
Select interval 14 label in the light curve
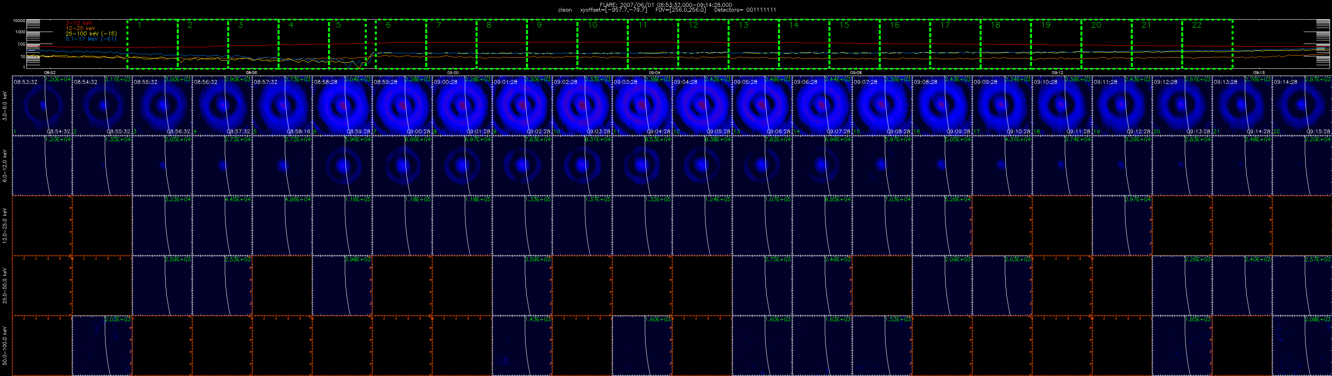coord(794,25)
